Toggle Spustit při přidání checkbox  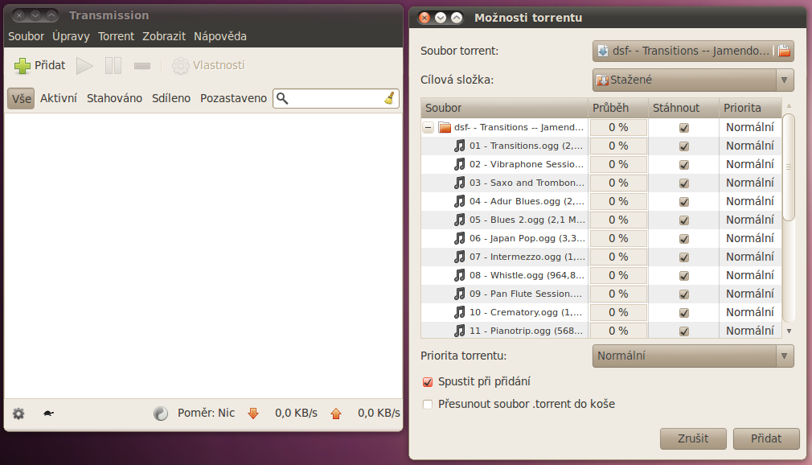(427, 382)
